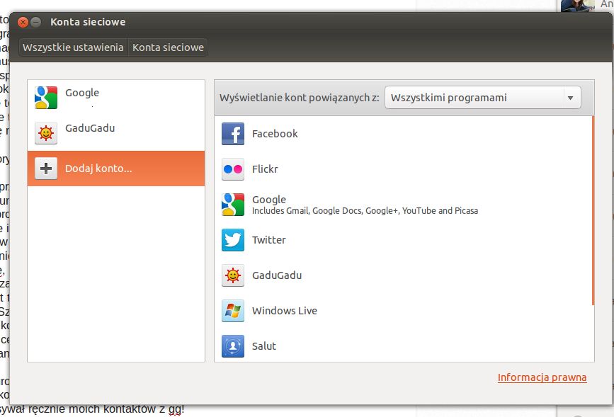The image size is (614, 417).
Task: Click the GaduGadu sun icon in the sidebar
Action: [x=46, y=133]
